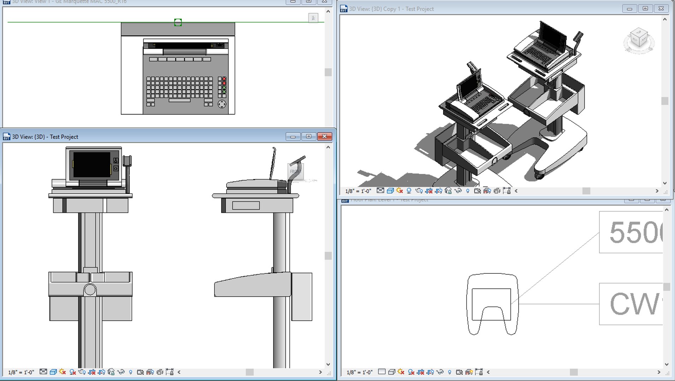This screenshot has width=675, height=381.
Task: Click vertical scrollbar thumb in {3D} Test Project view
Action: tap(328, 255)
